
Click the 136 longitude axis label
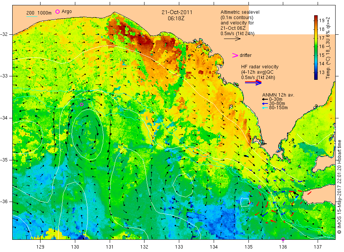pos(283,247)
